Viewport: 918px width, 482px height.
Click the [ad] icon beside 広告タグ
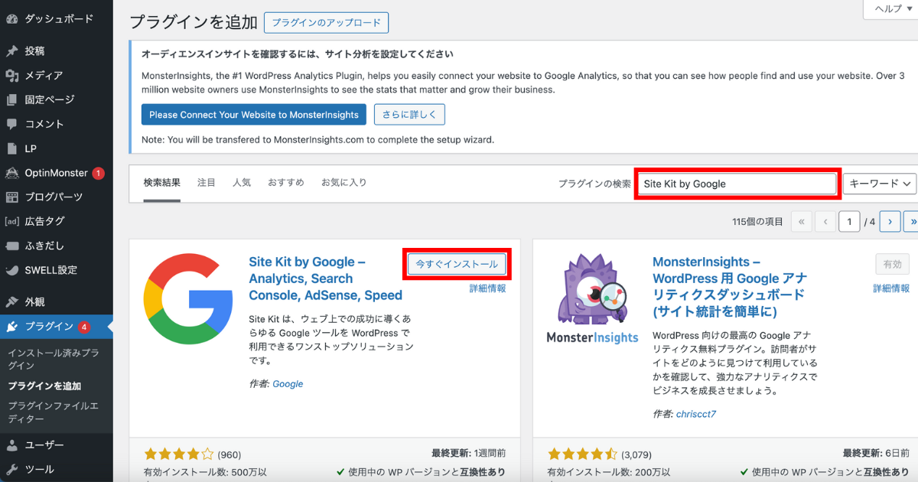point(12,222)
